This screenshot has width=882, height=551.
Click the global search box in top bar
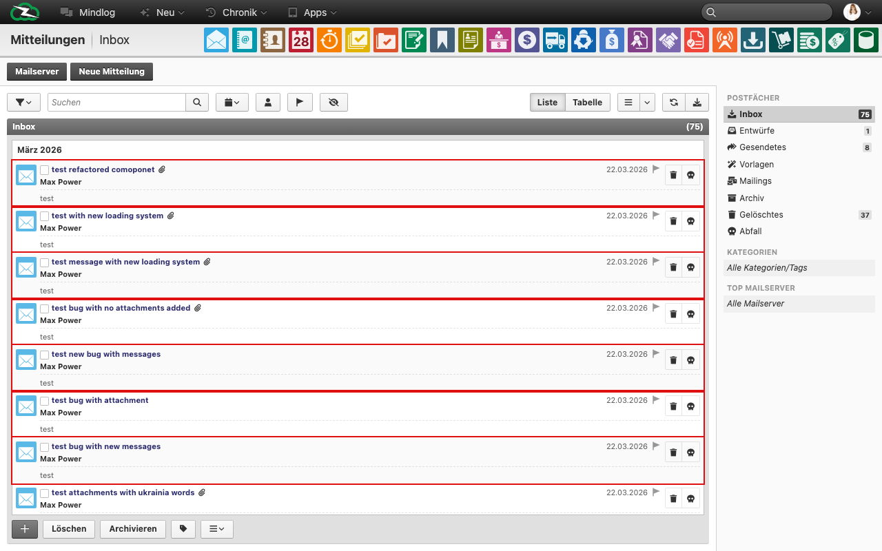click(x=767, y=12)
